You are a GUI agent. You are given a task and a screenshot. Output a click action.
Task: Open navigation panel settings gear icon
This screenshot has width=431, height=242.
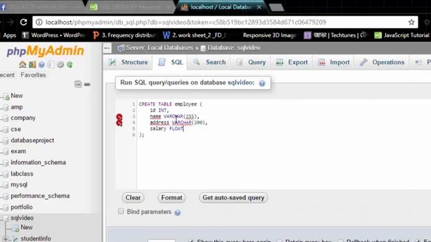(60, 65)
